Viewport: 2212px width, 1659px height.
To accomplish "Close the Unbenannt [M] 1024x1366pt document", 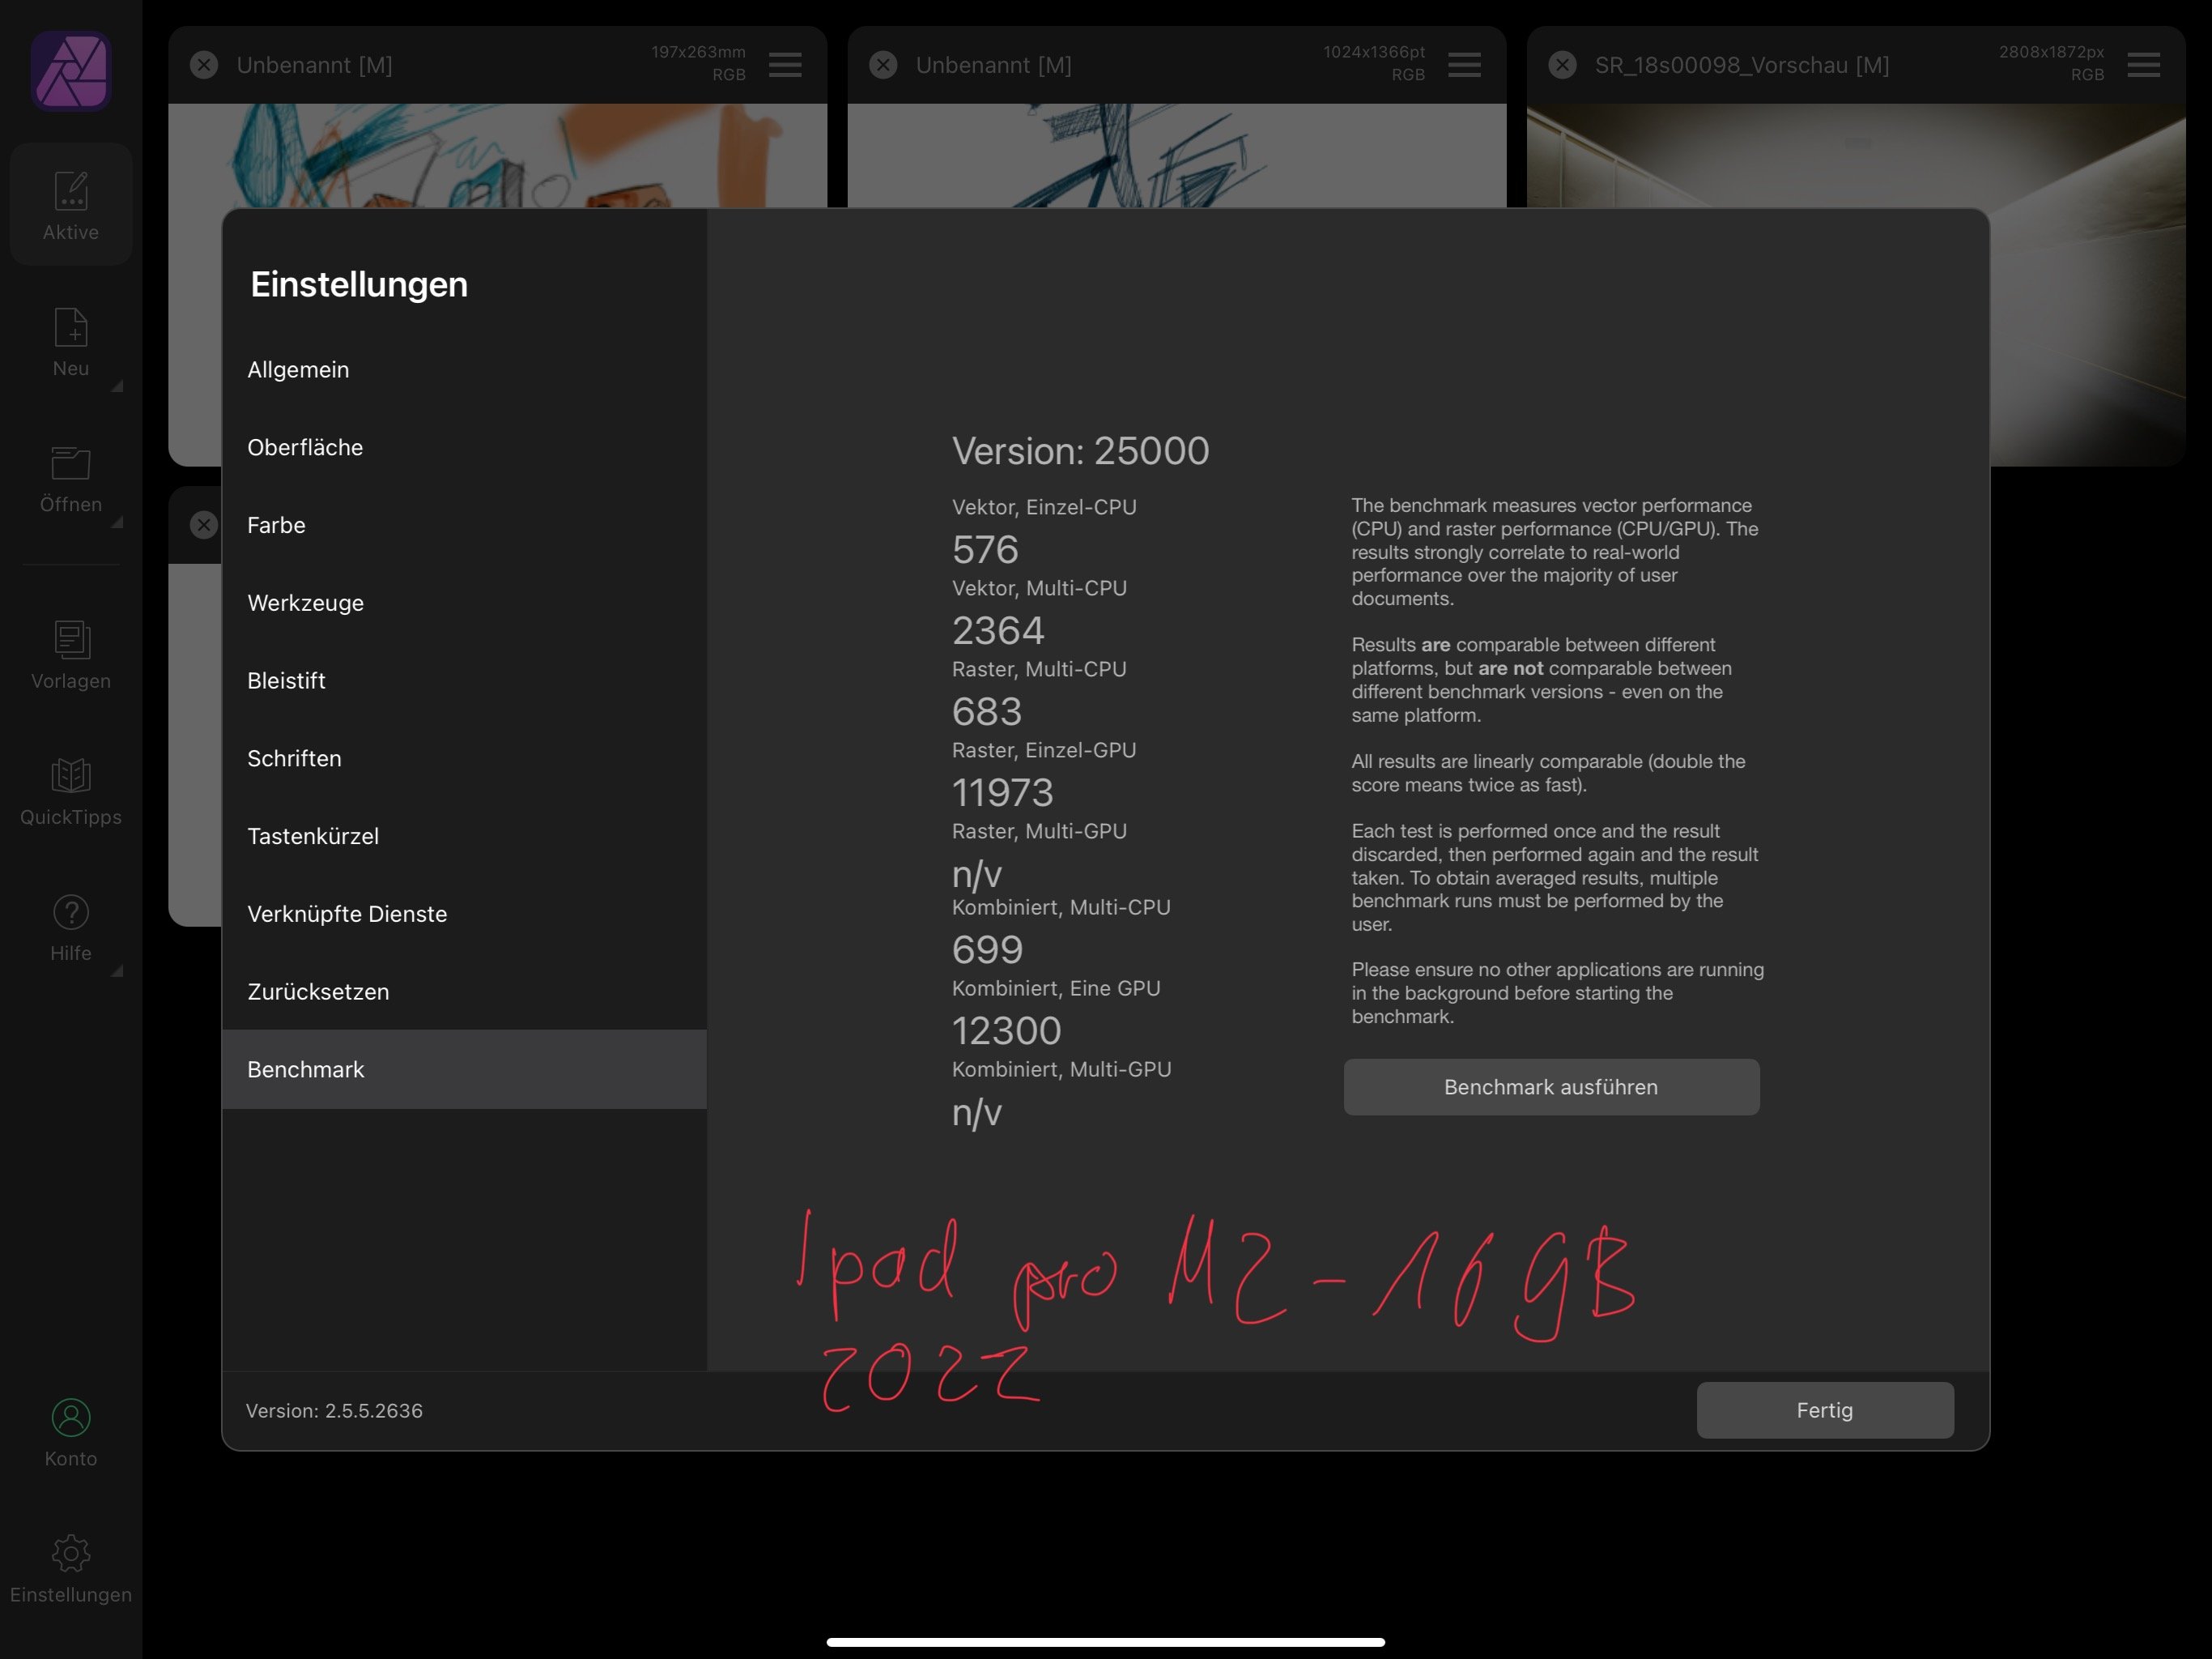I will point(883,65).
